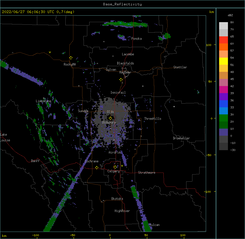This screenshot has width=245, height=239.
Task: Click the Stettler city label
Action: tap(180, 67)
